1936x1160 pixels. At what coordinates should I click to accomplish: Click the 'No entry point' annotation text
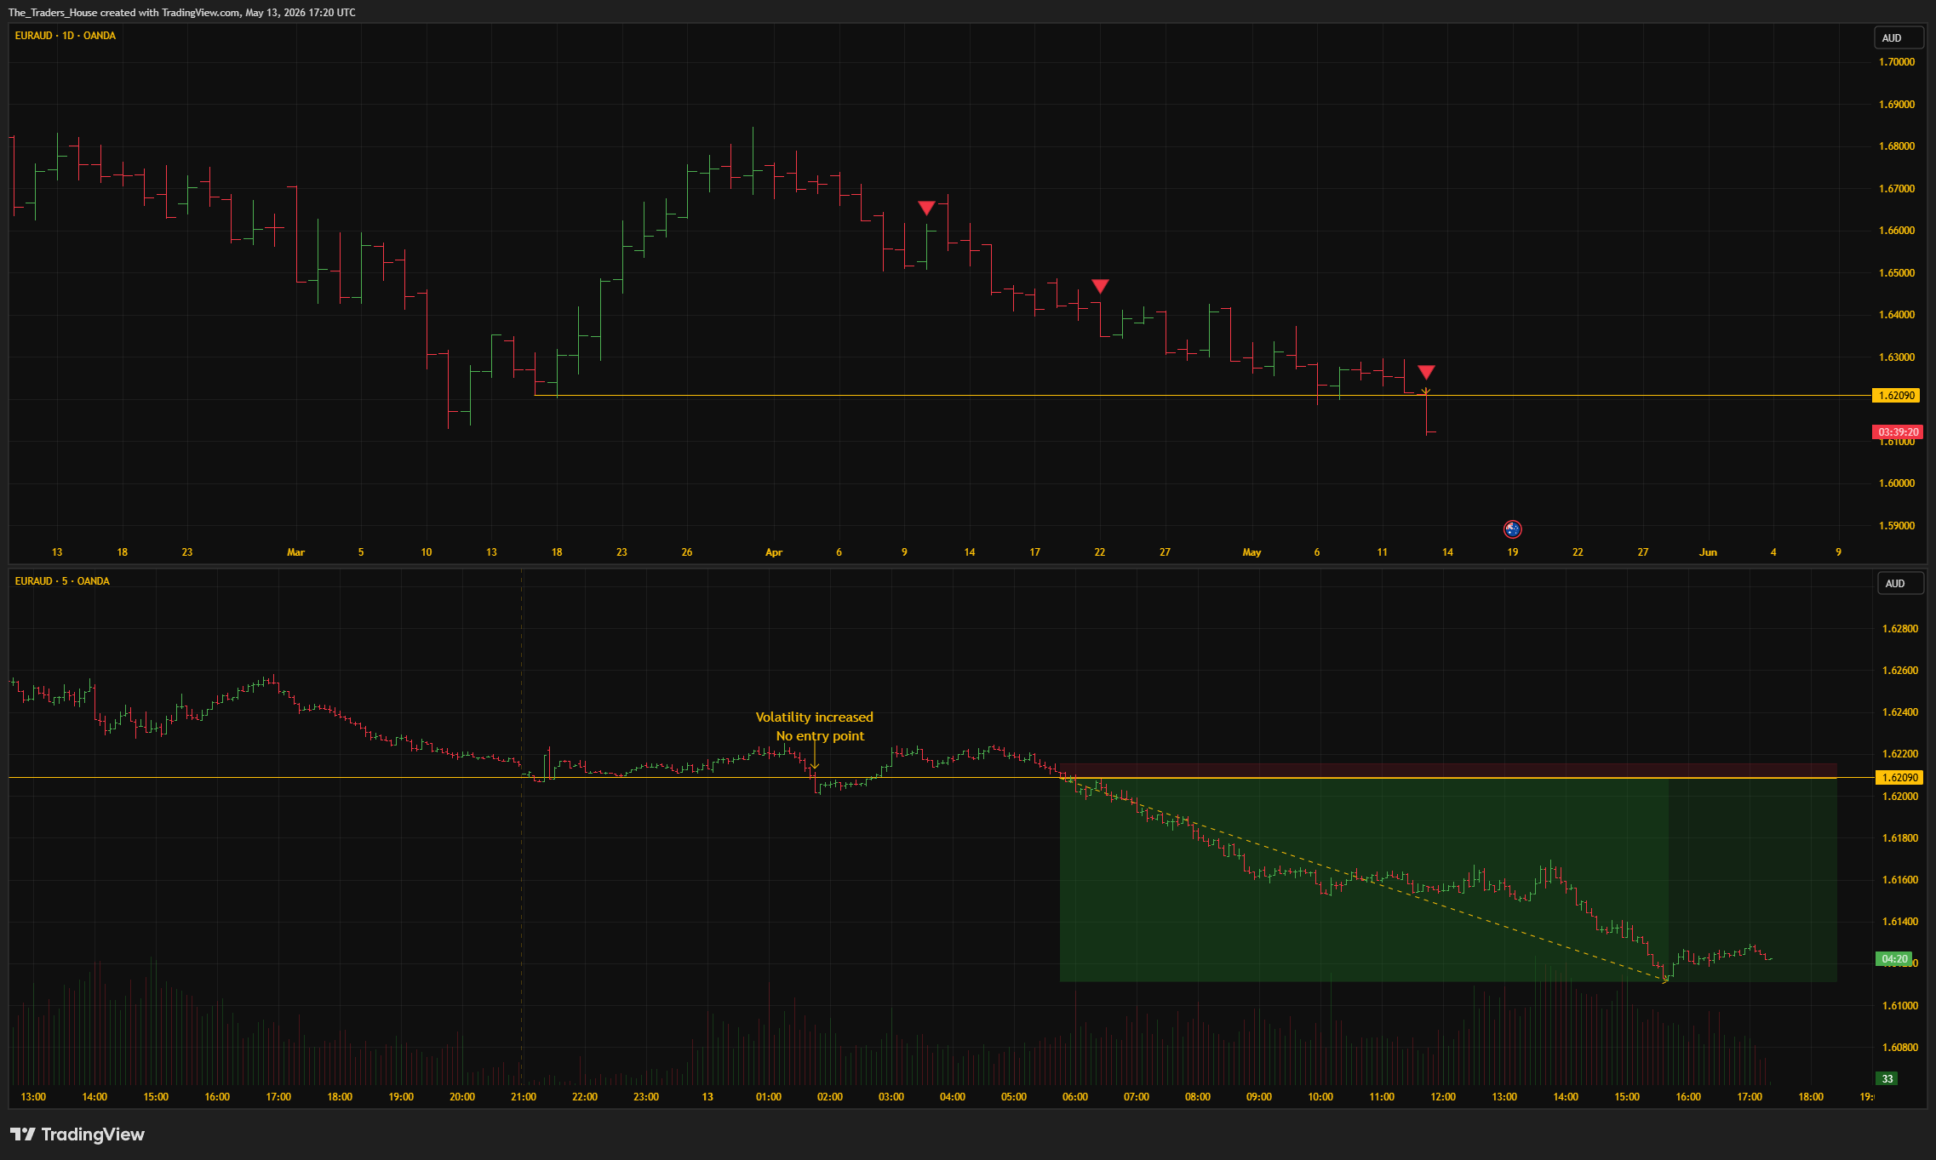click(820, 736)
